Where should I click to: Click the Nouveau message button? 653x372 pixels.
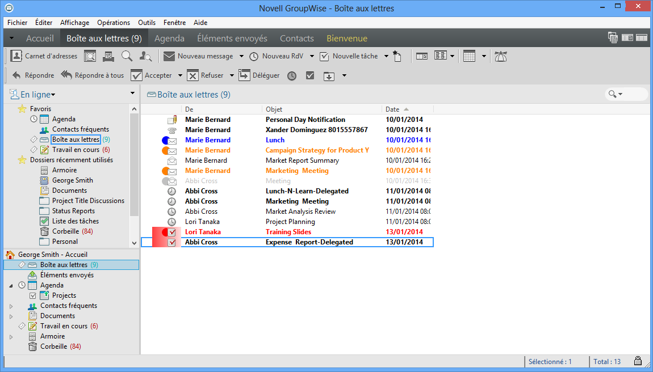199,56
